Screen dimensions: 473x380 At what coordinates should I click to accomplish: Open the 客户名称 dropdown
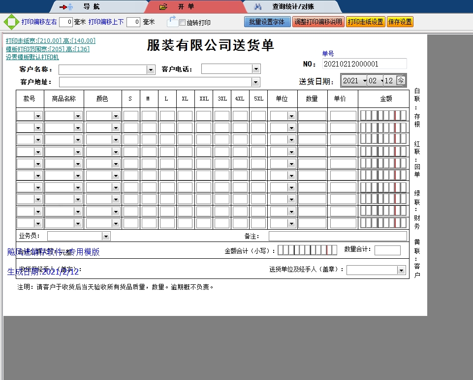tap(151, 70)
